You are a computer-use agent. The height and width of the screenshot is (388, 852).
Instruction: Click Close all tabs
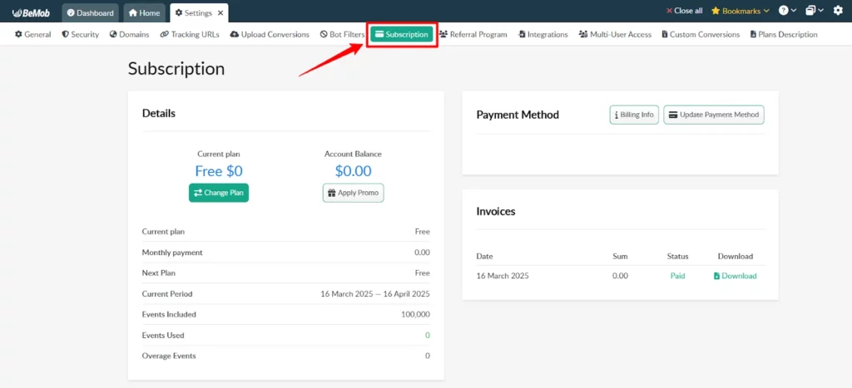(x=684, y=11)
